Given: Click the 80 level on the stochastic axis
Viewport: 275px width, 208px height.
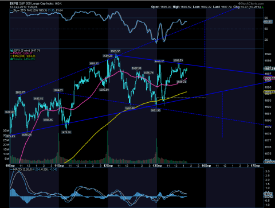Looking at the screenshot, I should (x=266, y=18).
